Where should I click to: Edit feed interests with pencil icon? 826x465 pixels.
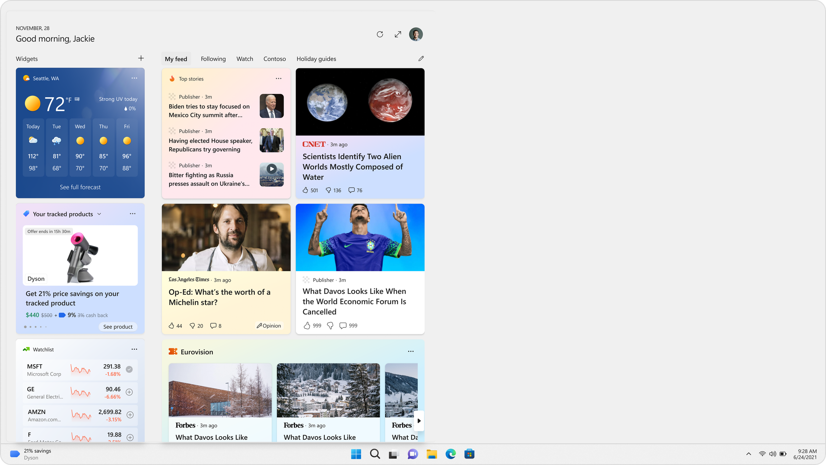click(421, 58)
